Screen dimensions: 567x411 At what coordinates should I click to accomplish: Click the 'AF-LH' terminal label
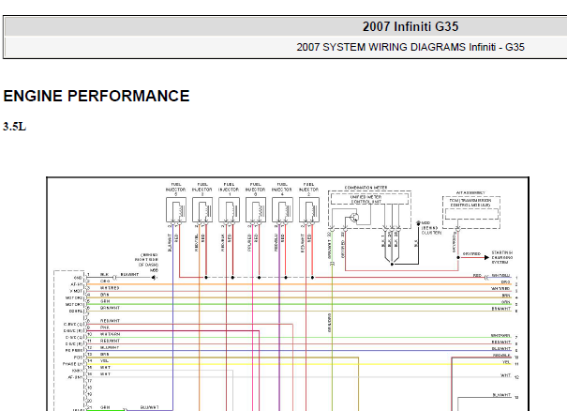click(x=76, y=284)
